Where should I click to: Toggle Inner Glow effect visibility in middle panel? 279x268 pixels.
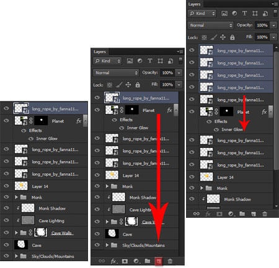(122, 128)
